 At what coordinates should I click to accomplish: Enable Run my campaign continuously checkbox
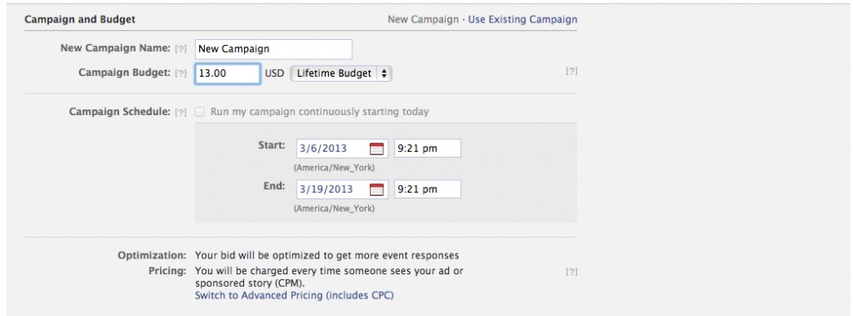click(x=200, y=112)
